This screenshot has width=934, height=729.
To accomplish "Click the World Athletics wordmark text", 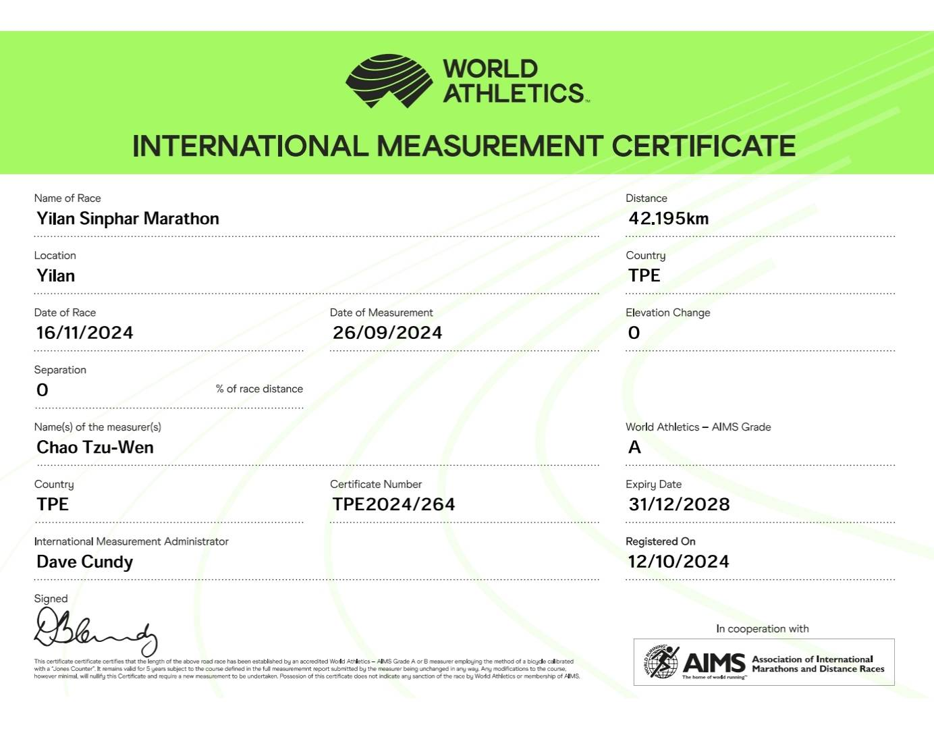I will (513, 81).
